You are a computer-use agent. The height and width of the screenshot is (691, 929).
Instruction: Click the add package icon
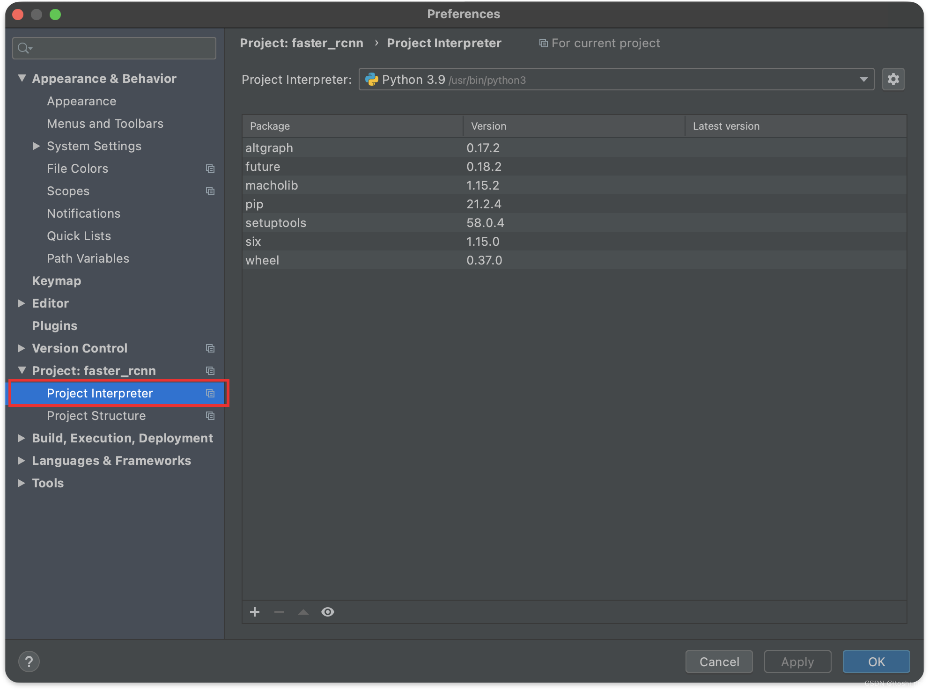click(256, 612)
